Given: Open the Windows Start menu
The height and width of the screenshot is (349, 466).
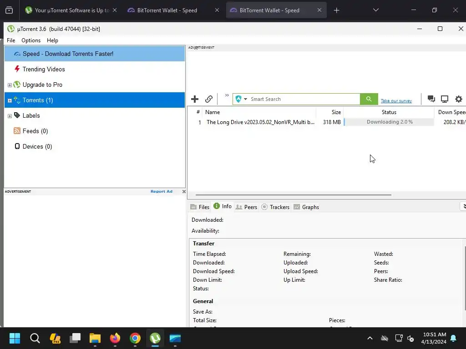Looking at the screenshot, I should point(15,338).
